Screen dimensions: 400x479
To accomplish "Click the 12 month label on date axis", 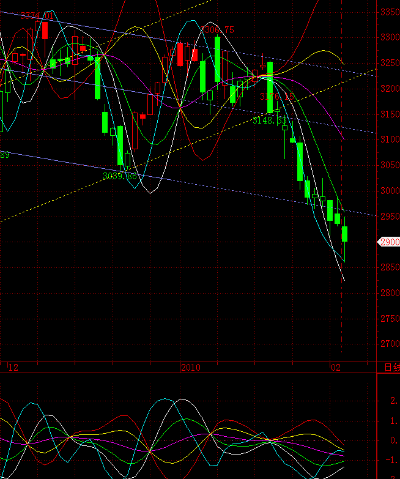I will click(x=13, y=368).
